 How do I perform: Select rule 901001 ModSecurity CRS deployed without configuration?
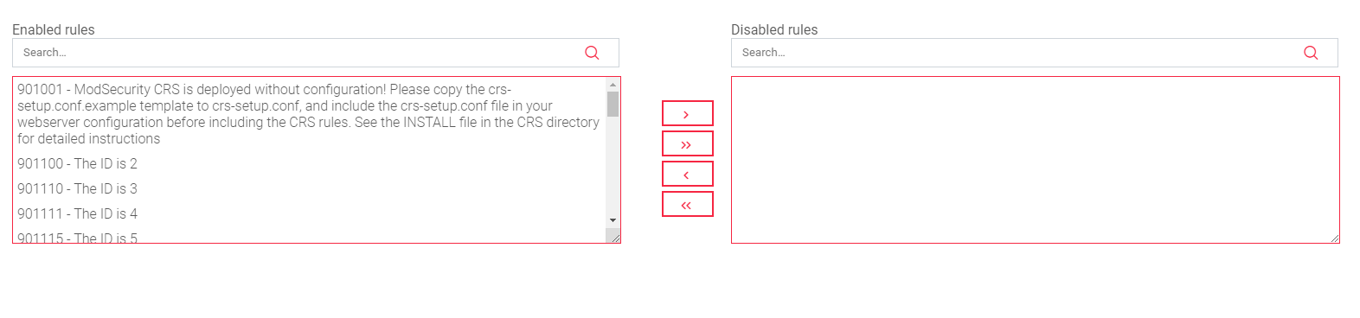(310, 114)
